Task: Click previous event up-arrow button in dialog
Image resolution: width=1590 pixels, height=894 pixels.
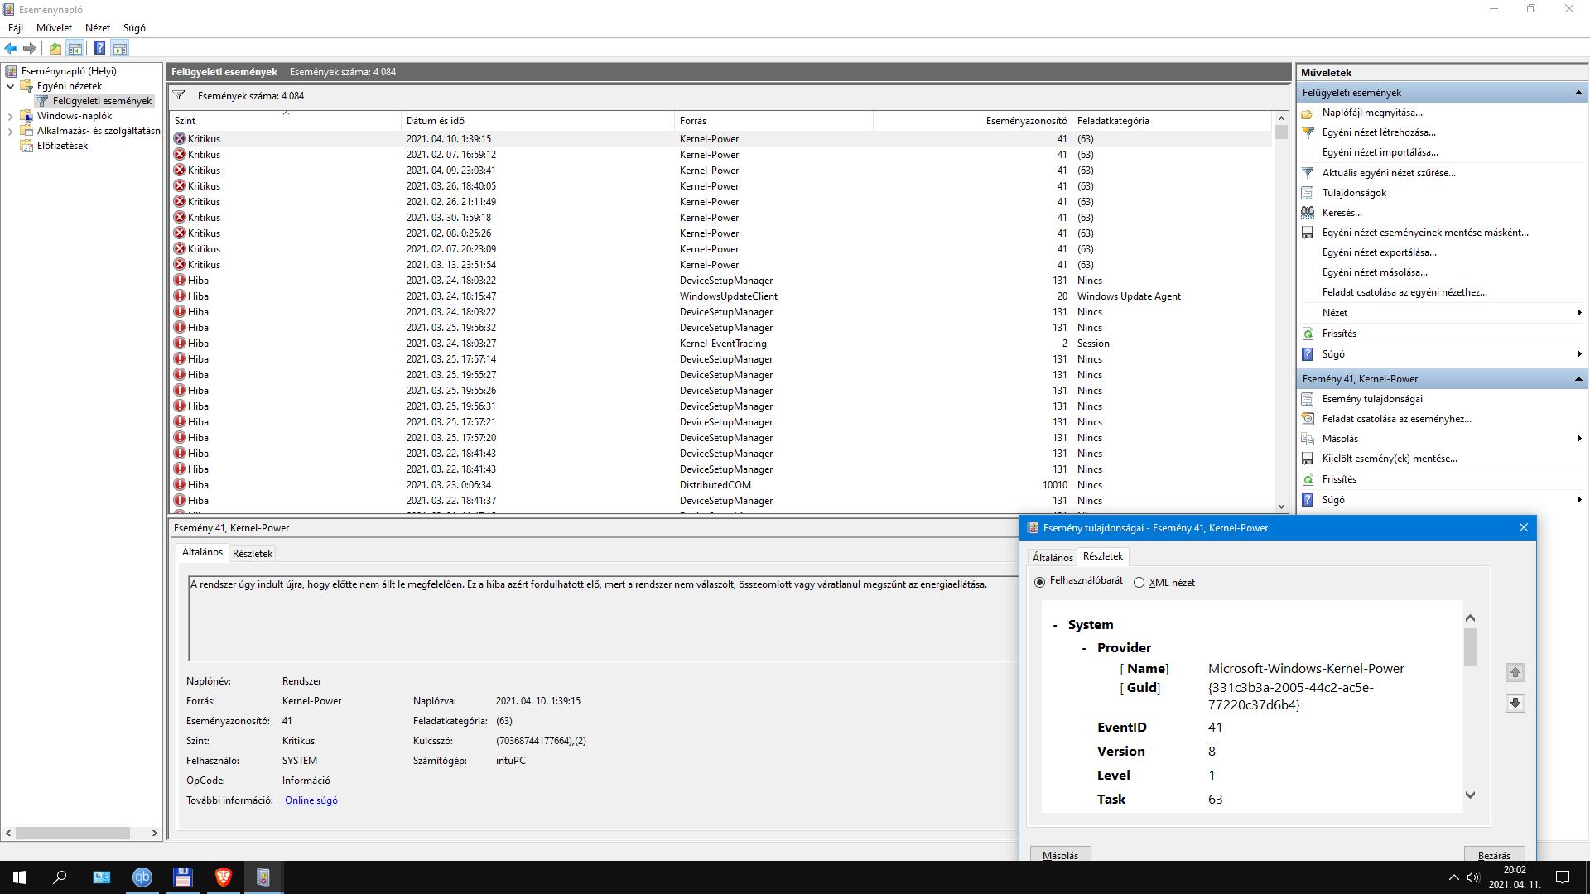Action: coord(1515,672)
